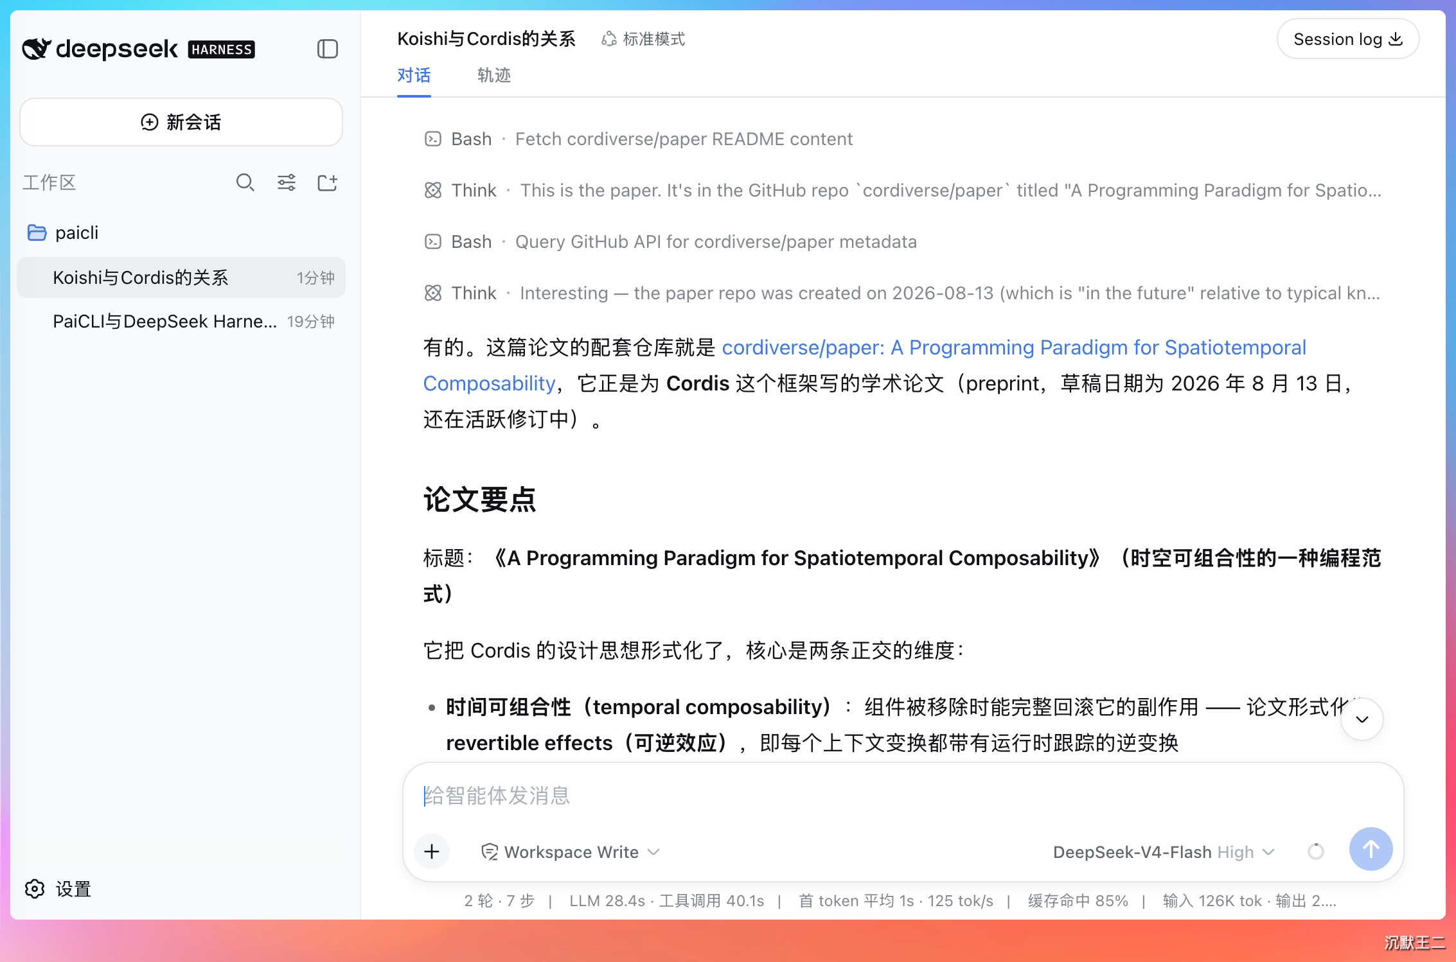
Task: Click '缓存命中 85%' status entry
Action: (1078, 901)
